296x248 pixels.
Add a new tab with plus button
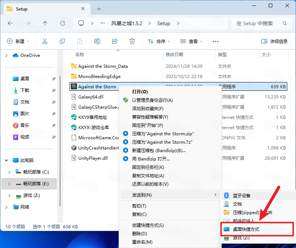click(x=99, y=9)
